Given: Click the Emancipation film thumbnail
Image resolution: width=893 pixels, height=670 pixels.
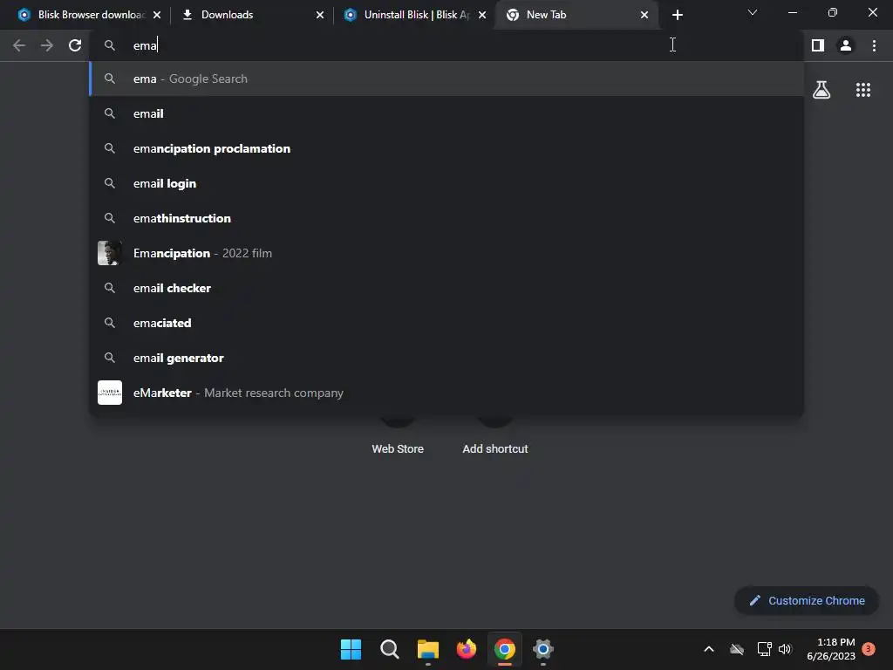Looking at the screenshot, I should click(109, 253).
